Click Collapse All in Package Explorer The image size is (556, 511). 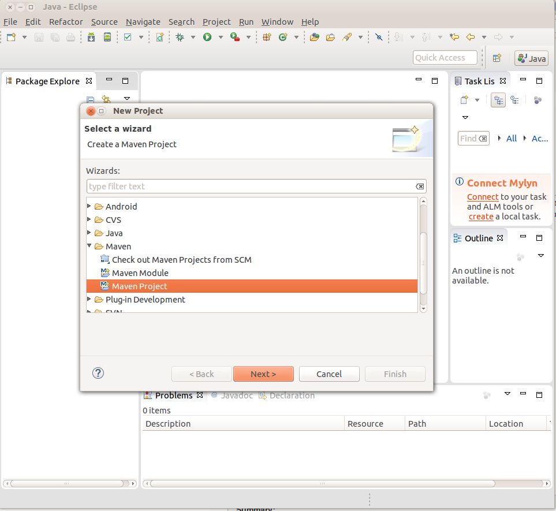point(91,100)
